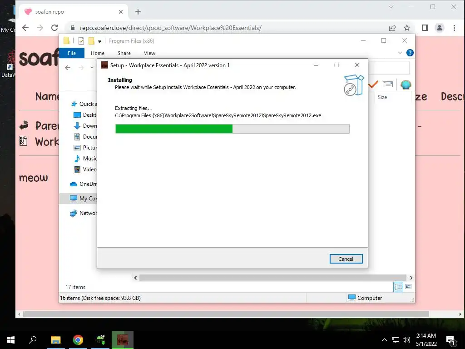This screenshot has height=349, width=465.
Task: Open a new Chrome tab
Action: (x=138, y=12)
